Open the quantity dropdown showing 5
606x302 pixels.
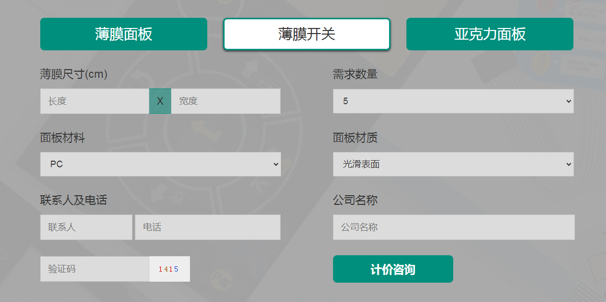(453, 101)
